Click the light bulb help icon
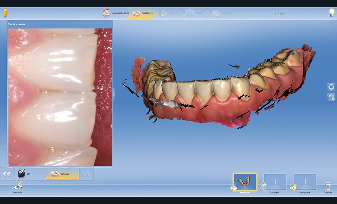The image size is (337, 204). (x=331, y=13)
